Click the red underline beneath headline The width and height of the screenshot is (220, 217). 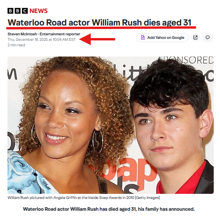(x=101, y=27)
